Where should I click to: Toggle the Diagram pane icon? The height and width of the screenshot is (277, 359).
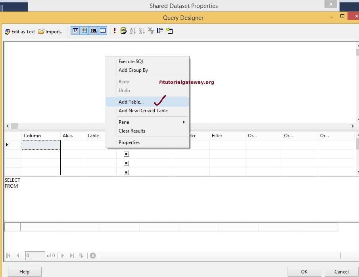pyautogui.click(x=75, y=31)
